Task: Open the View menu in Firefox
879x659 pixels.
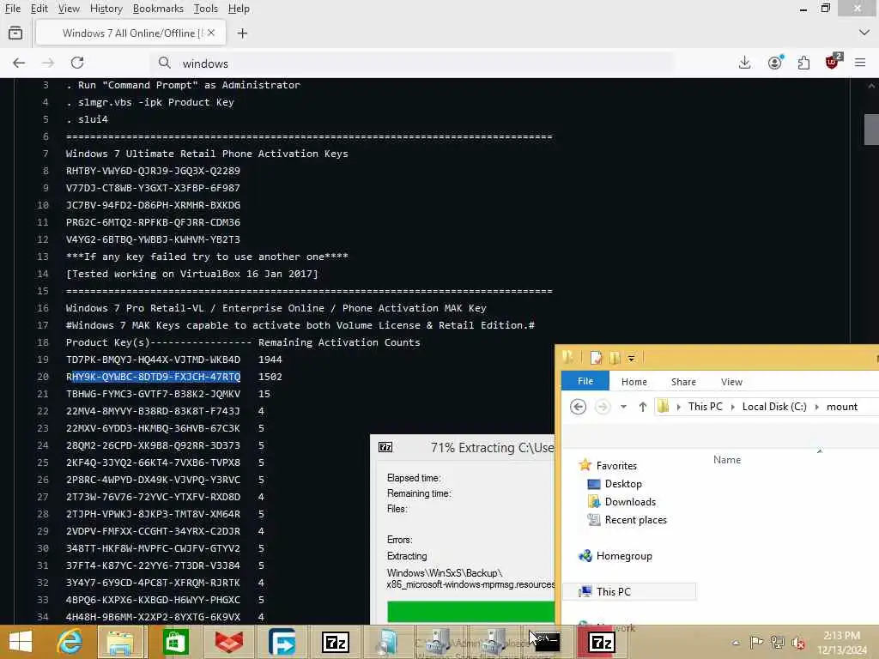Action: [69, 9]
